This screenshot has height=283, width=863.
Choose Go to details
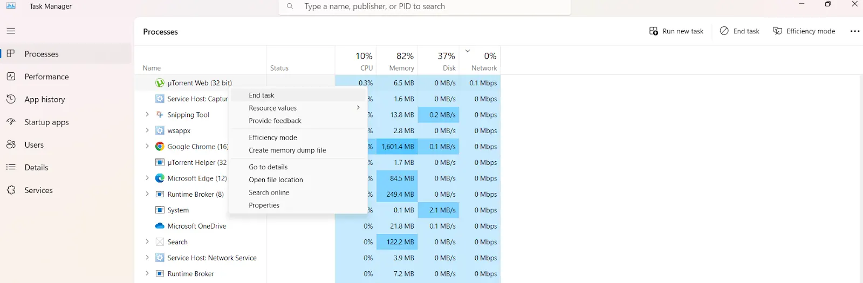pyautogui.click(x=298, y=167)
